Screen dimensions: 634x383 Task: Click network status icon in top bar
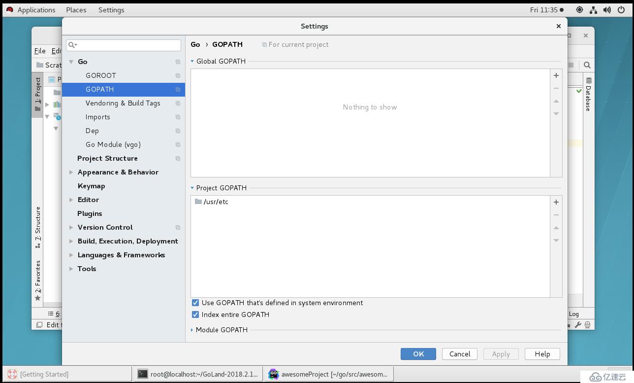point(593,9)
